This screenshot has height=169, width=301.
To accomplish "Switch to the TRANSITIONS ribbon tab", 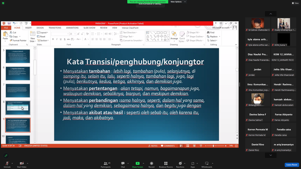I will [55, 28].
